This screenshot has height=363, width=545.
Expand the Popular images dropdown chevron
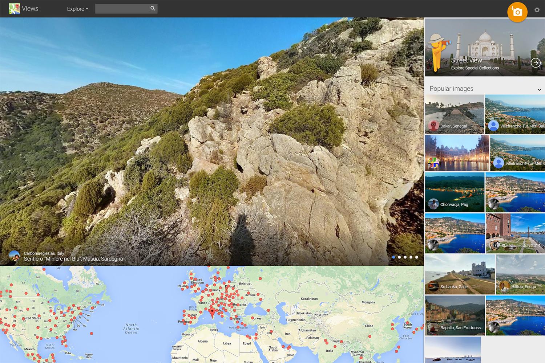click(x=539, y=90)
